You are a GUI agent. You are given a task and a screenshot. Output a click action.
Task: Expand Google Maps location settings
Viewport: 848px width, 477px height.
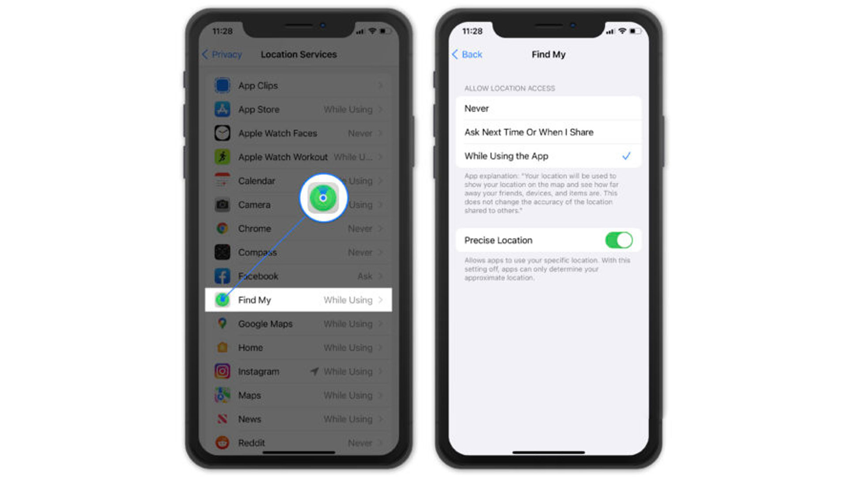[x=382, y=325]
